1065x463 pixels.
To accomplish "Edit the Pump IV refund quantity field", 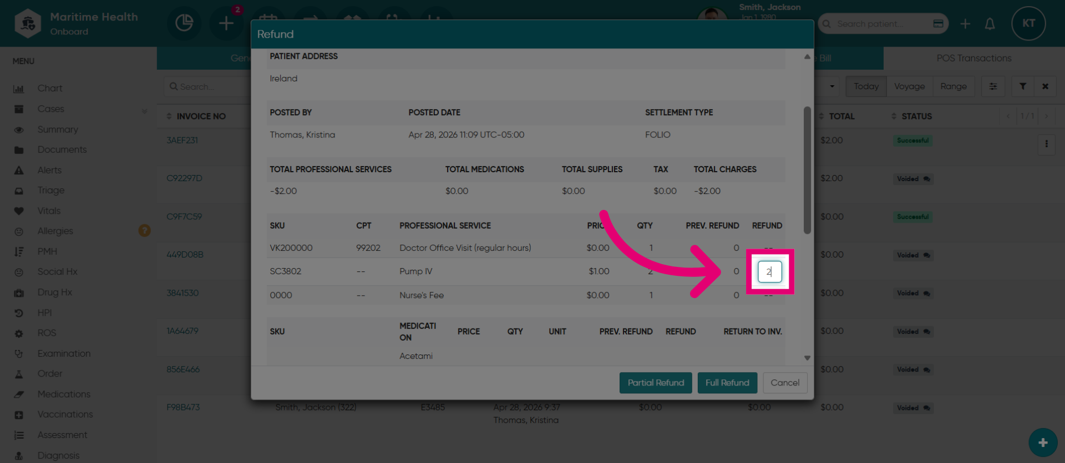I will tap(770, 271).
